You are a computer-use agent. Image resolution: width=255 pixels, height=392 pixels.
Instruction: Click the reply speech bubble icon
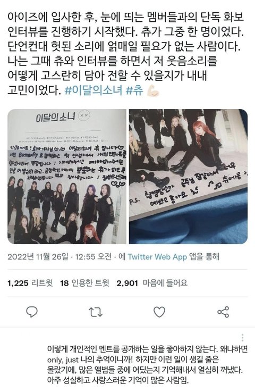[x=32, y=312]
